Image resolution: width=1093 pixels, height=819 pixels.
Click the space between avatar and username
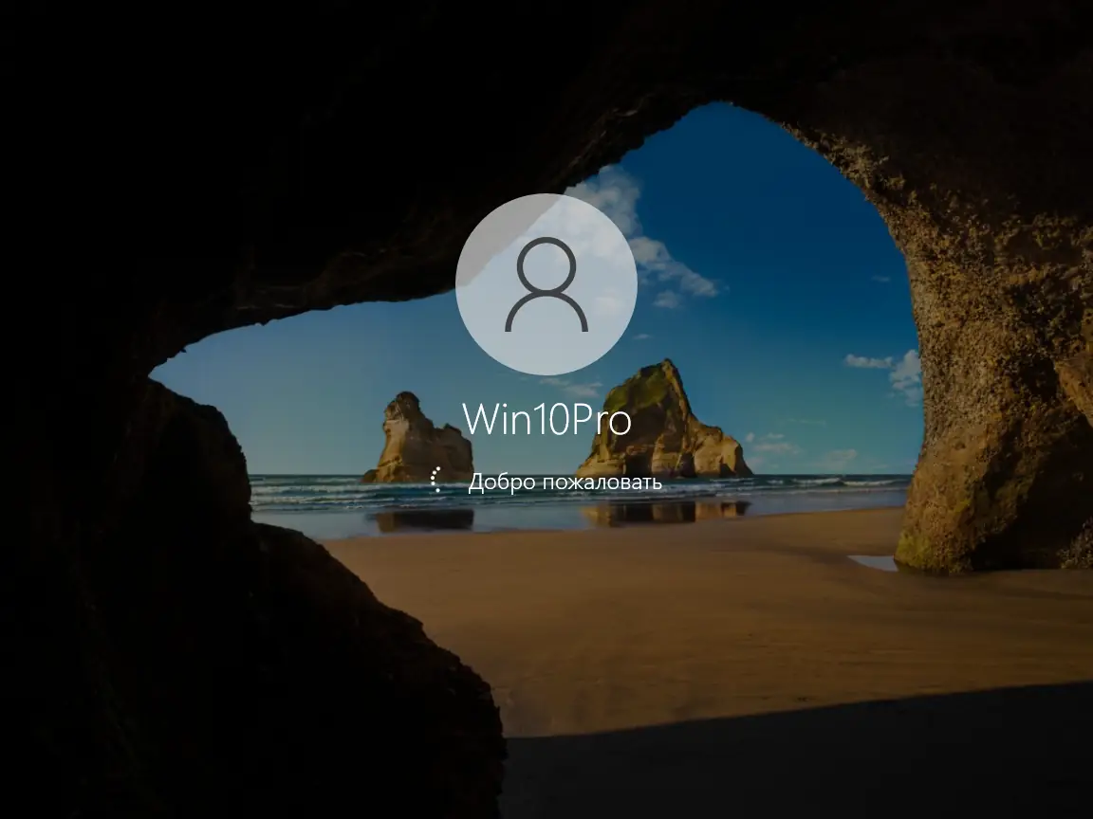tap(546, 387)
